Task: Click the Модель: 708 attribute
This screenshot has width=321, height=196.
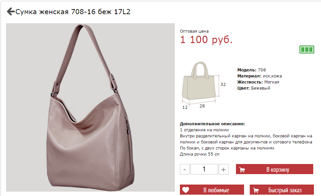Action: [x=251, y=70]
